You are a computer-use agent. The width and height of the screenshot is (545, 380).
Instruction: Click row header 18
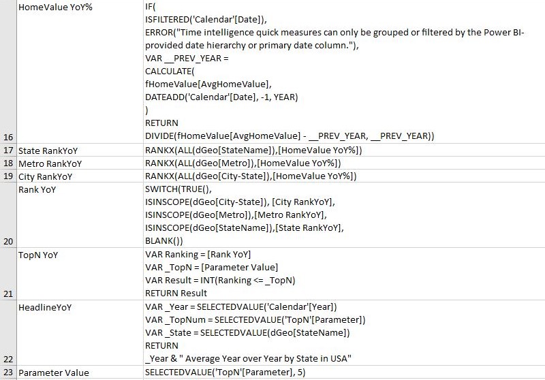coord(8,163)
